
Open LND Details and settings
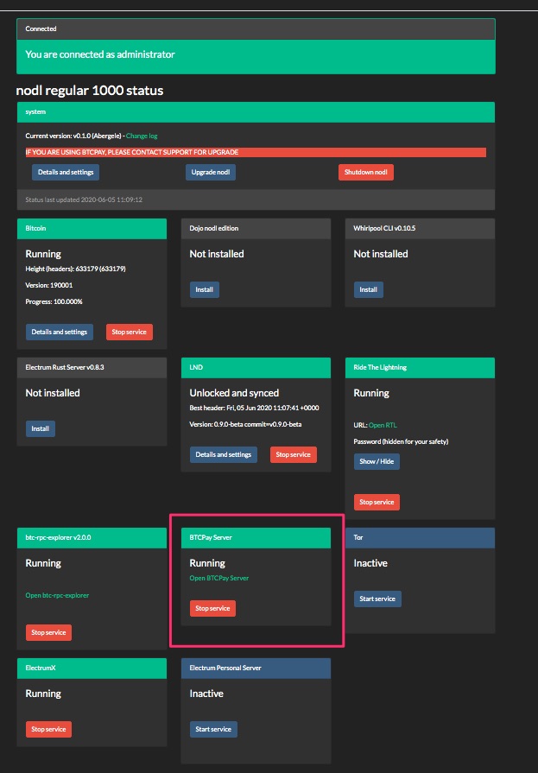(224, 454)
